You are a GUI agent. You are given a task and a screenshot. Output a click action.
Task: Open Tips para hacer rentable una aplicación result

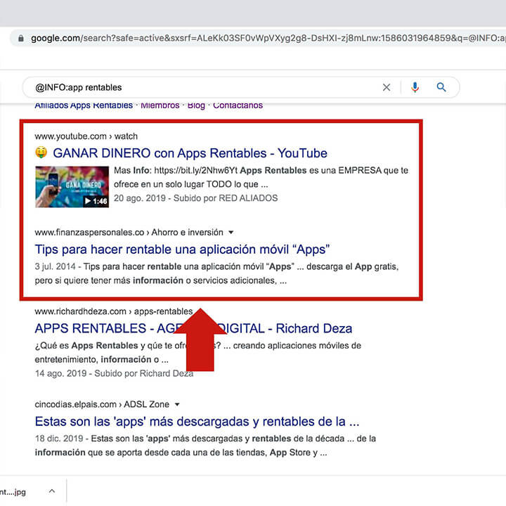(x=182, y=249)
